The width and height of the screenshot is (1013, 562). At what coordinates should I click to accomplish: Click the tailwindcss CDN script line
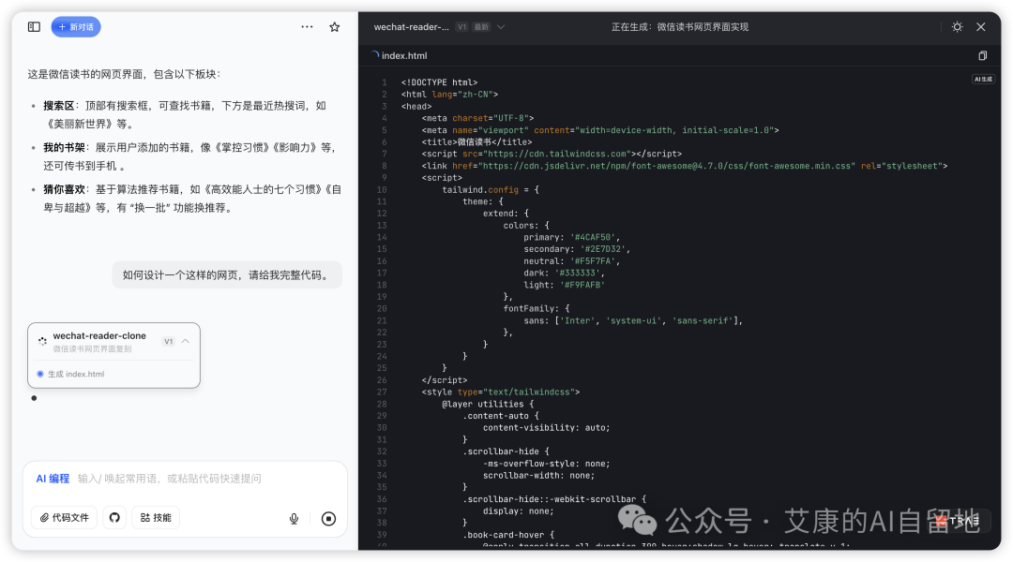click(552, 155)
